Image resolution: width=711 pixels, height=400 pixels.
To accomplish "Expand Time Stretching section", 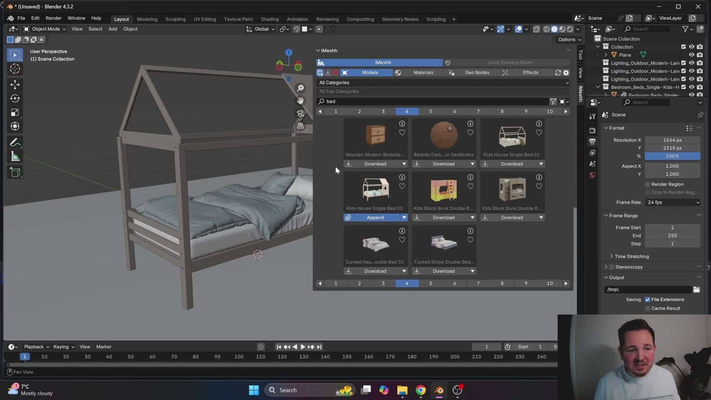I will [x=631, y=256].
